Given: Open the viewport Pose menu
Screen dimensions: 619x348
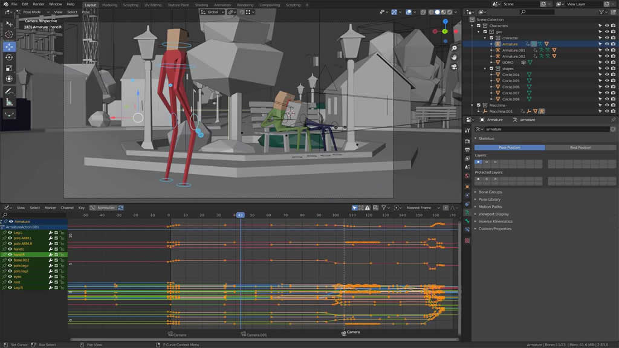Looking at the screenshot, I should coord(86,12).
